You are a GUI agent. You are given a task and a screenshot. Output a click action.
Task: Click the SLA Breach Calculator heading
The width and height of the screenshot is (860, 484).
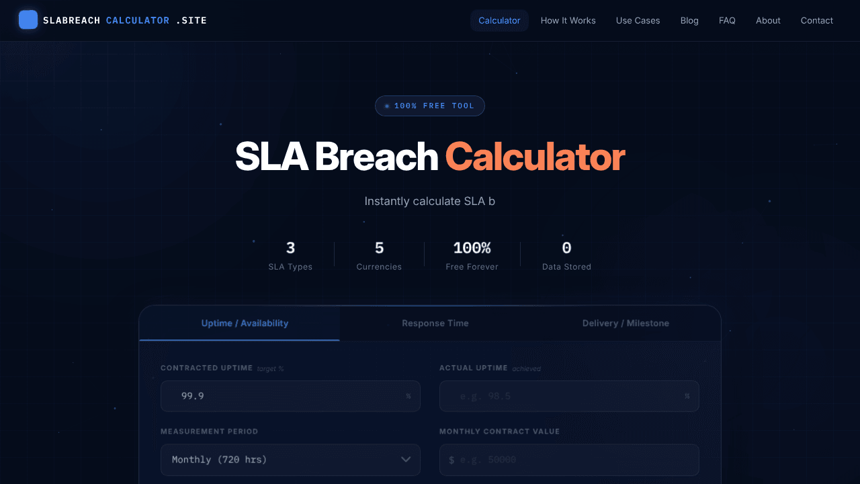point(430,157)
